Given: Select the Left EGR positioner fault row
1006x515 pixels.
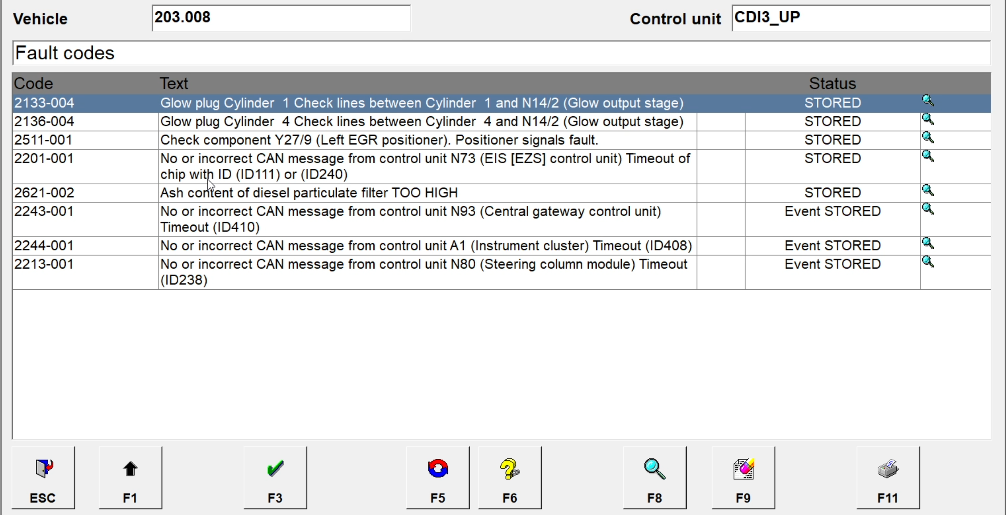Looking at the screenshot, I should (379, 140).
